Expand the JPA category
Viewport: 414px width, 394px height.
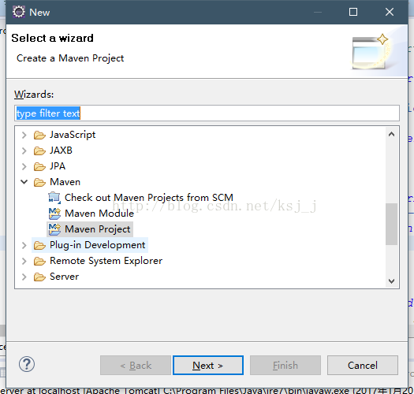(24, 166)
